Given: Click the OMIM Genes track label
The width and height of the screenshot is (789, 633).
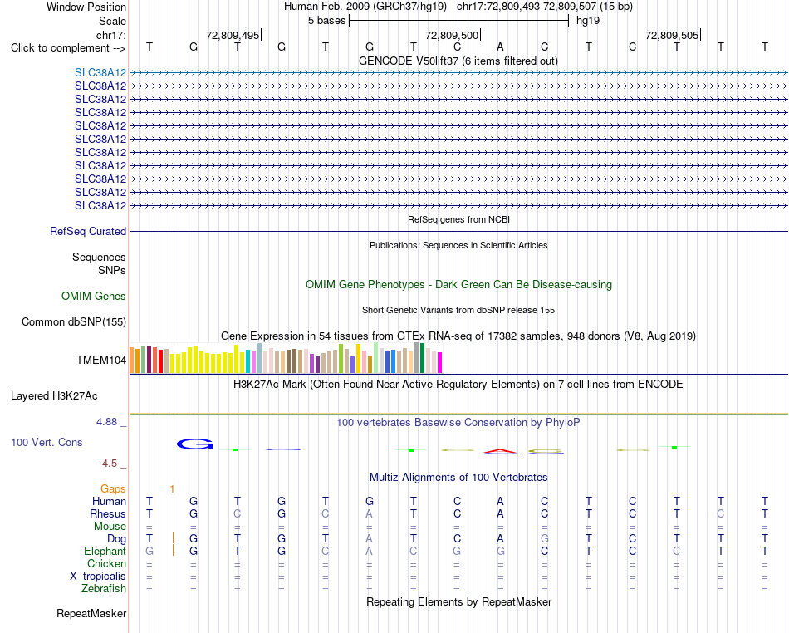Looking at the screenshot, I should [94, 297].
